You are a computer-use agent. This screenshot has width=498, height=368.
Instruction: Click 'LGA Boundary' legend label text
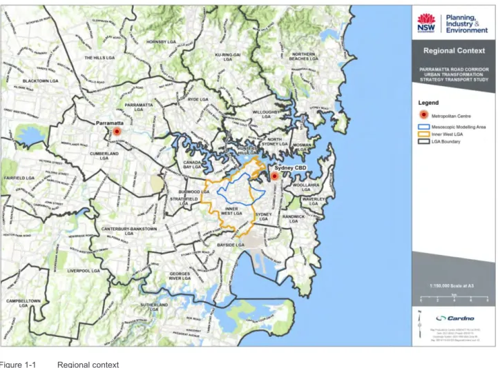pos(446,141)
